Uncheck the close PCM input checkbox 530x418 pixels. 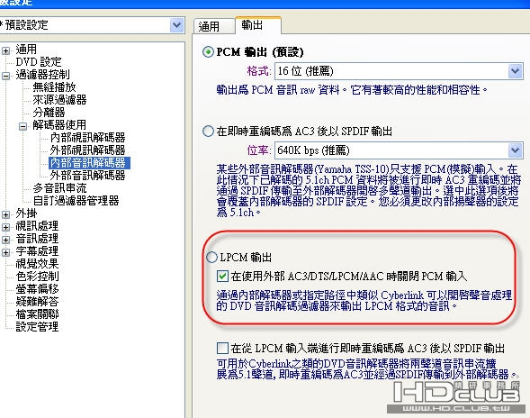[222, 277]
